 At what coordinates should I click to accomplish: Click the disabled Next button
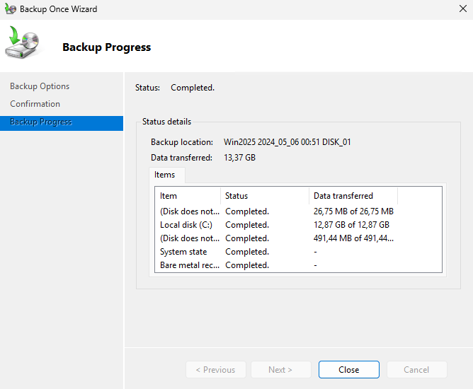(x=280, y=370)
